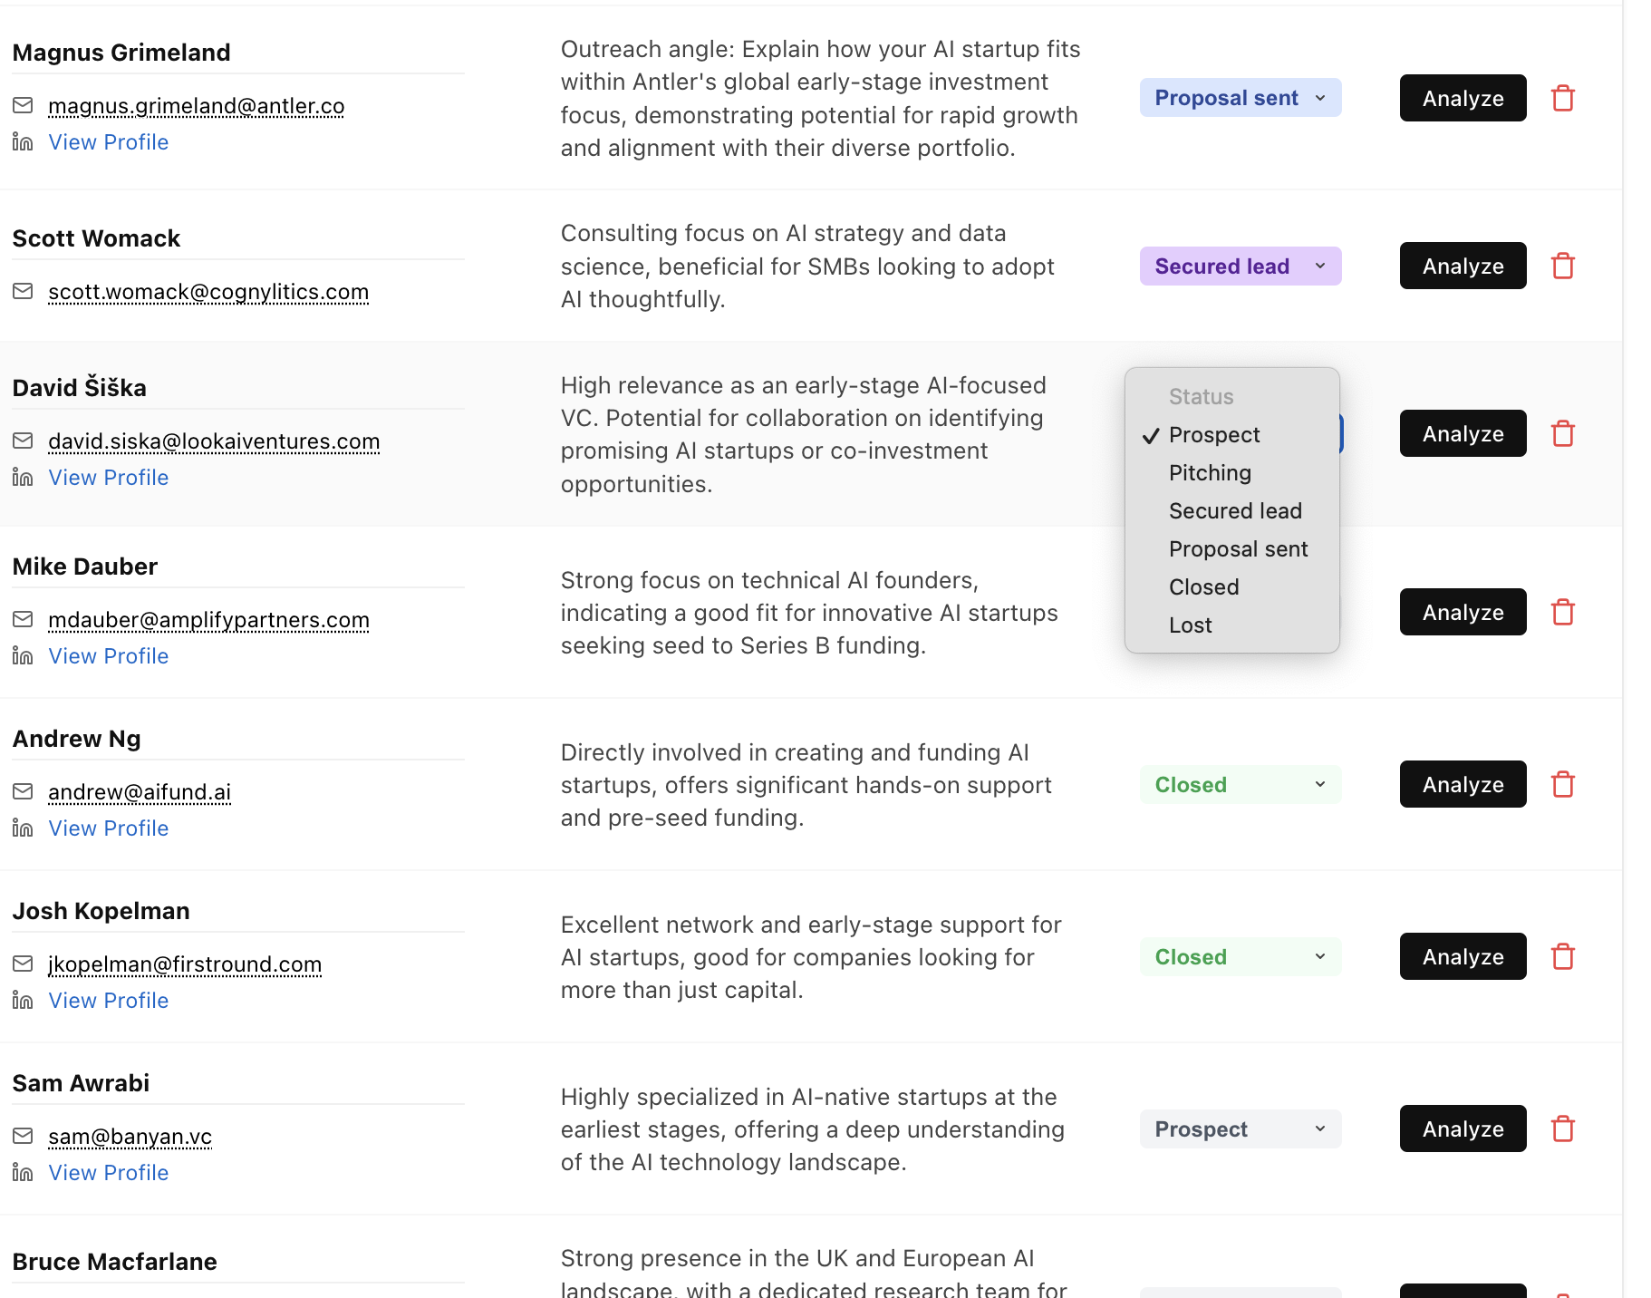Delete Andrew Ng's entry via trash icon

(1563, 784)
